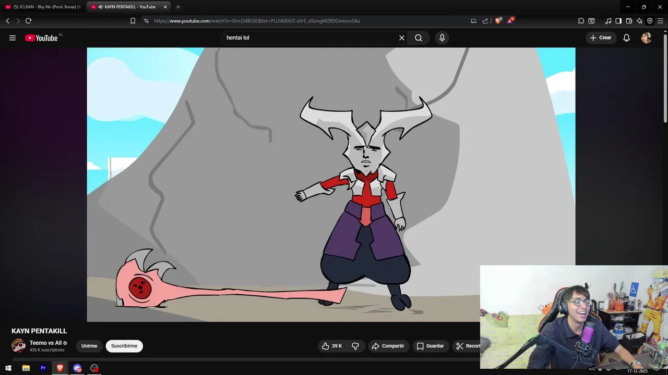Open the OBS recording taskbar icon
Screen dimensions: 668x375
click(94, 368)
